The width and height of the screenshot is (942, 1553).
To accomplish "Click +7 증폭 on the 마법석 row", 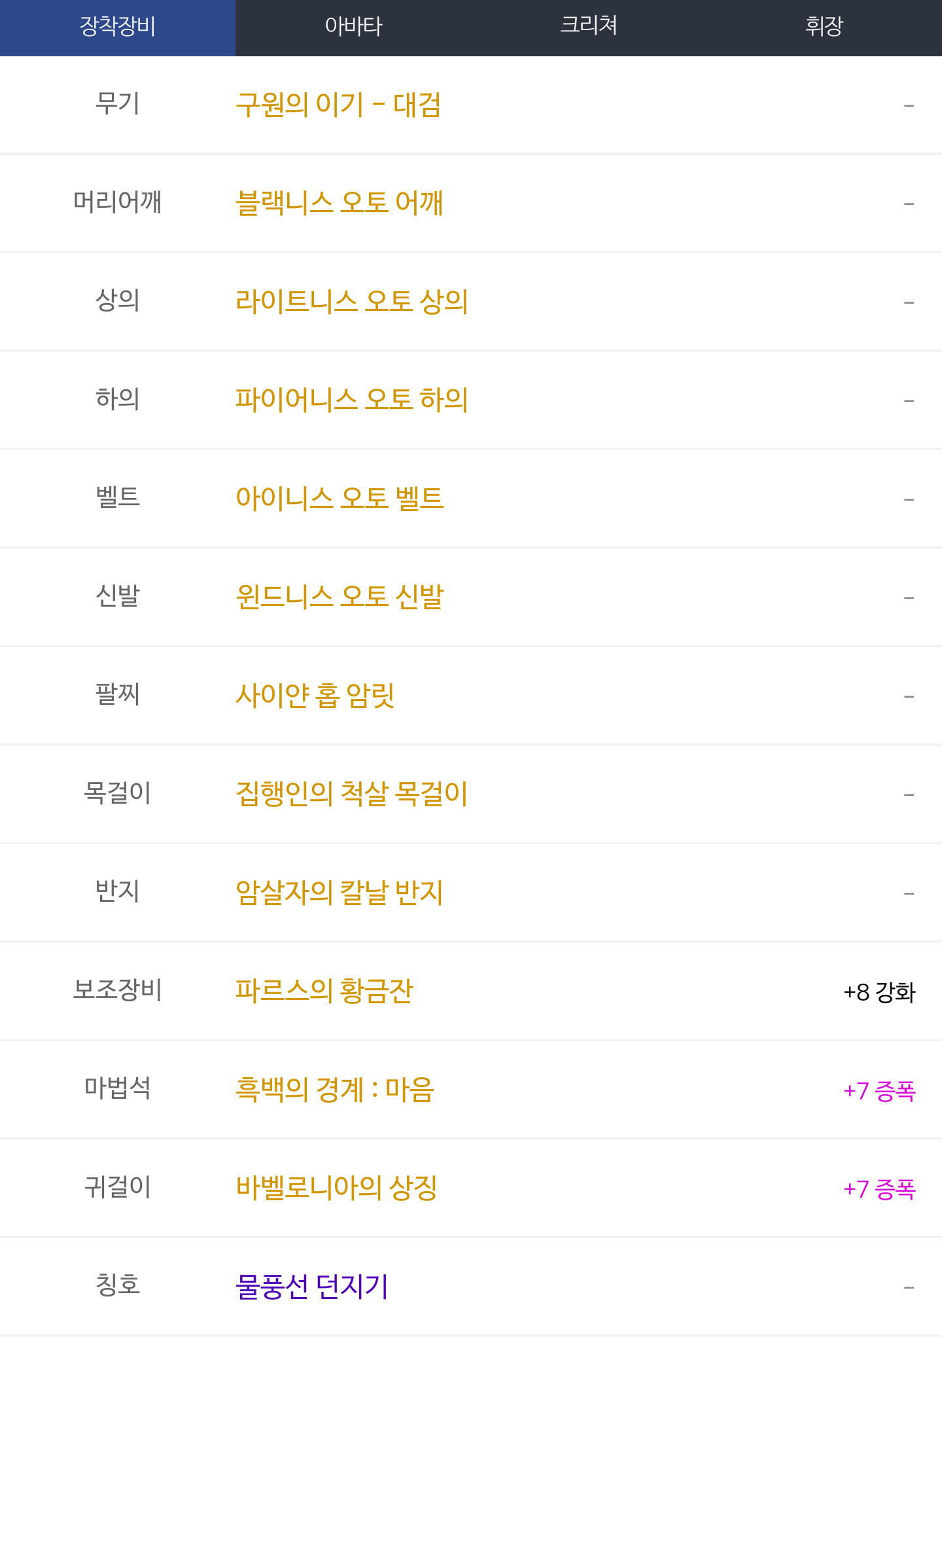I will click(x=879, y=1091).
